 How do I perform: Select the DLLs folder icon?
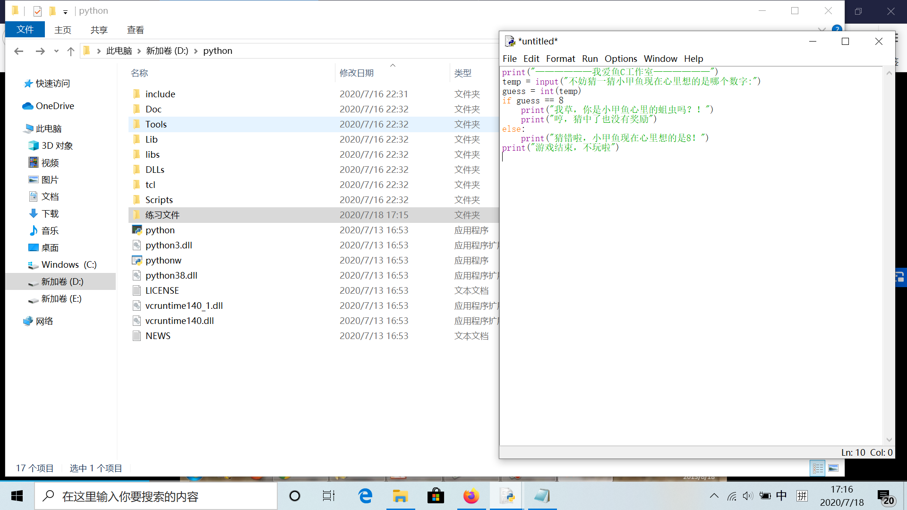137,170
